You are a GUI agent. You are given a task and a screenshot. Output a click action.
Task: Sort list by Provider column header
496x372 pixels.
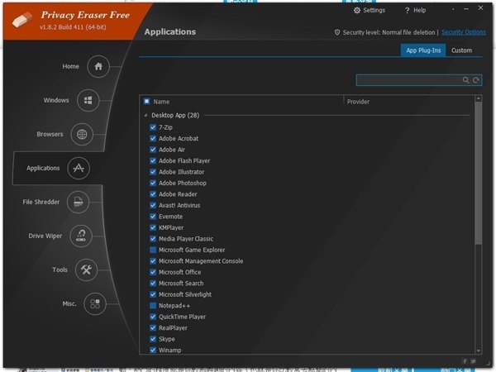[359, 102]
